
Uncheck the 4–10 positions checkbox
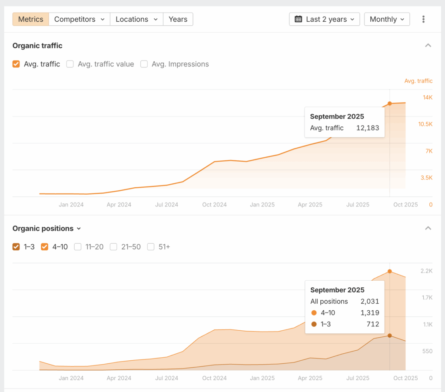click(x=44, y=247)
